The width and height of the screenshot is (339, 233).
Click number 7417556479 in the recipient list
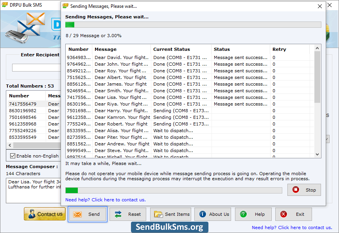coord(23,104)
